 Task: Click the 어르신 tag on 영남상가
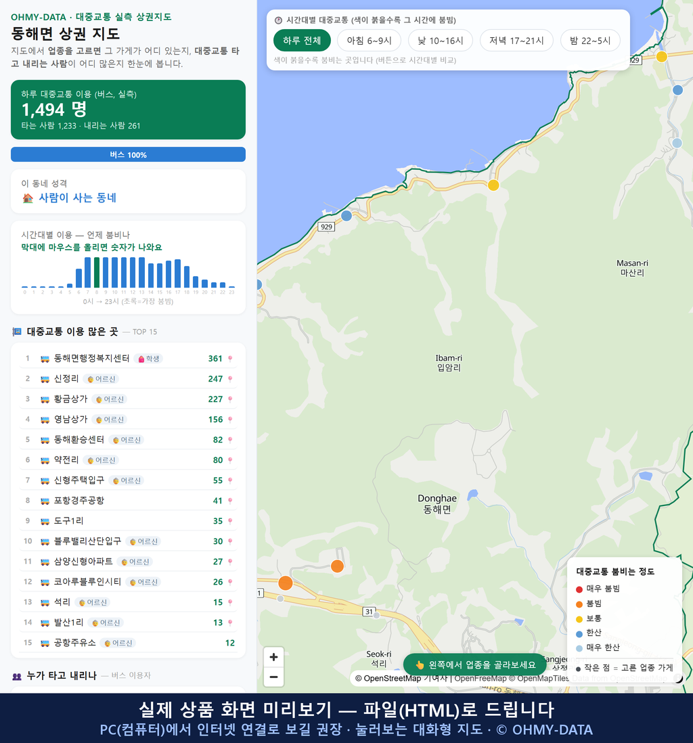coord(110,420)
